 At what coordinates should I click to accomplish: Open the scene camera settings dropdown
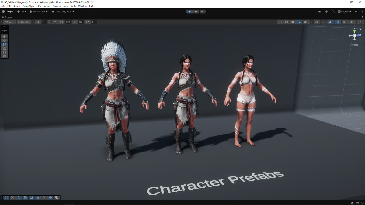click(353, 22)
